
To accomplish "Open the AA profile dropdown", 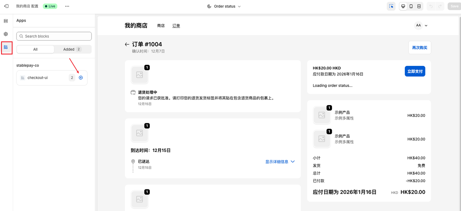I will pyautogui.click(x=421, y=25).
